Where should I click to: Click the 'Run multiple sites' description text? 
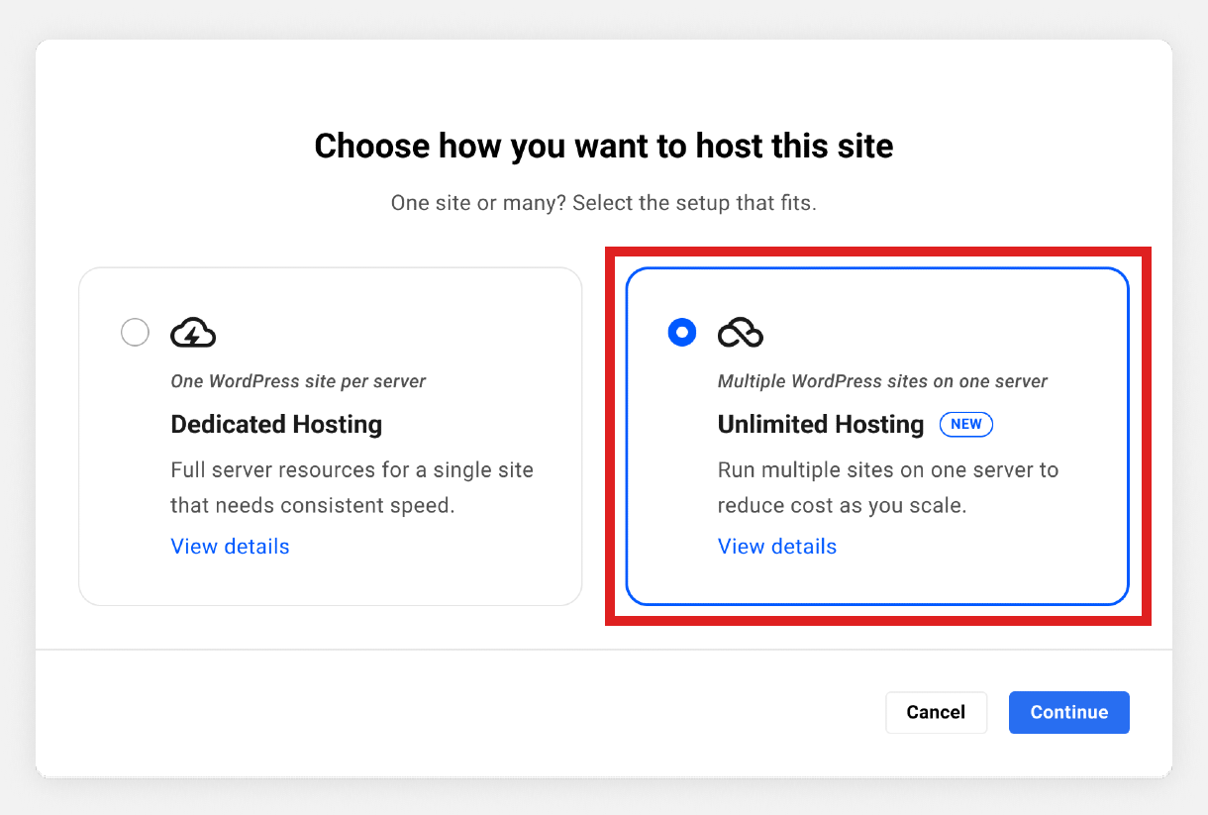pyautogui.click(x=888, y=487)
